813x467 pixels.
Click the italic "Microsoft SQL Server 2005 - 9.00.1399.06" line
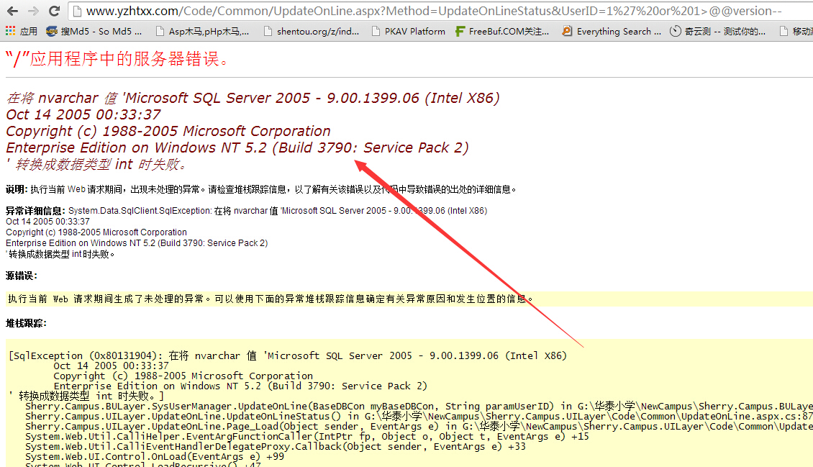pyautogui.click(x=253, y=98)
